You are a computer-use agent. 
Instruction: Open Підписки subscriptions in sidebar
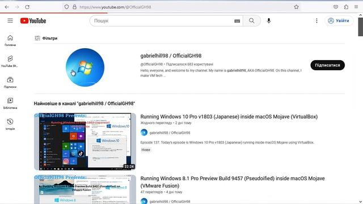[10, 82]
